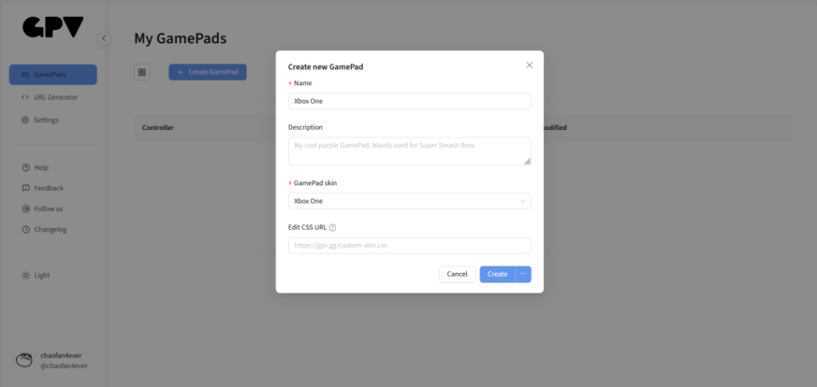Open the Feedback link
Viewport: 817px width, 387px height.
pos(48,188)
